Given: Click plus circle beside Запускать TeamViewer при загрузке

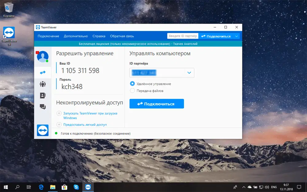Looking at the screenshot, I should 59,113.
